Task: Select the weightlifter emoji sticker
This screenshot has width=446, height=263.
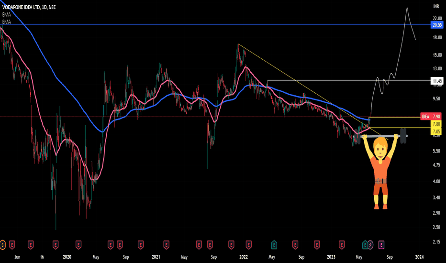Action: coord(380,169)
